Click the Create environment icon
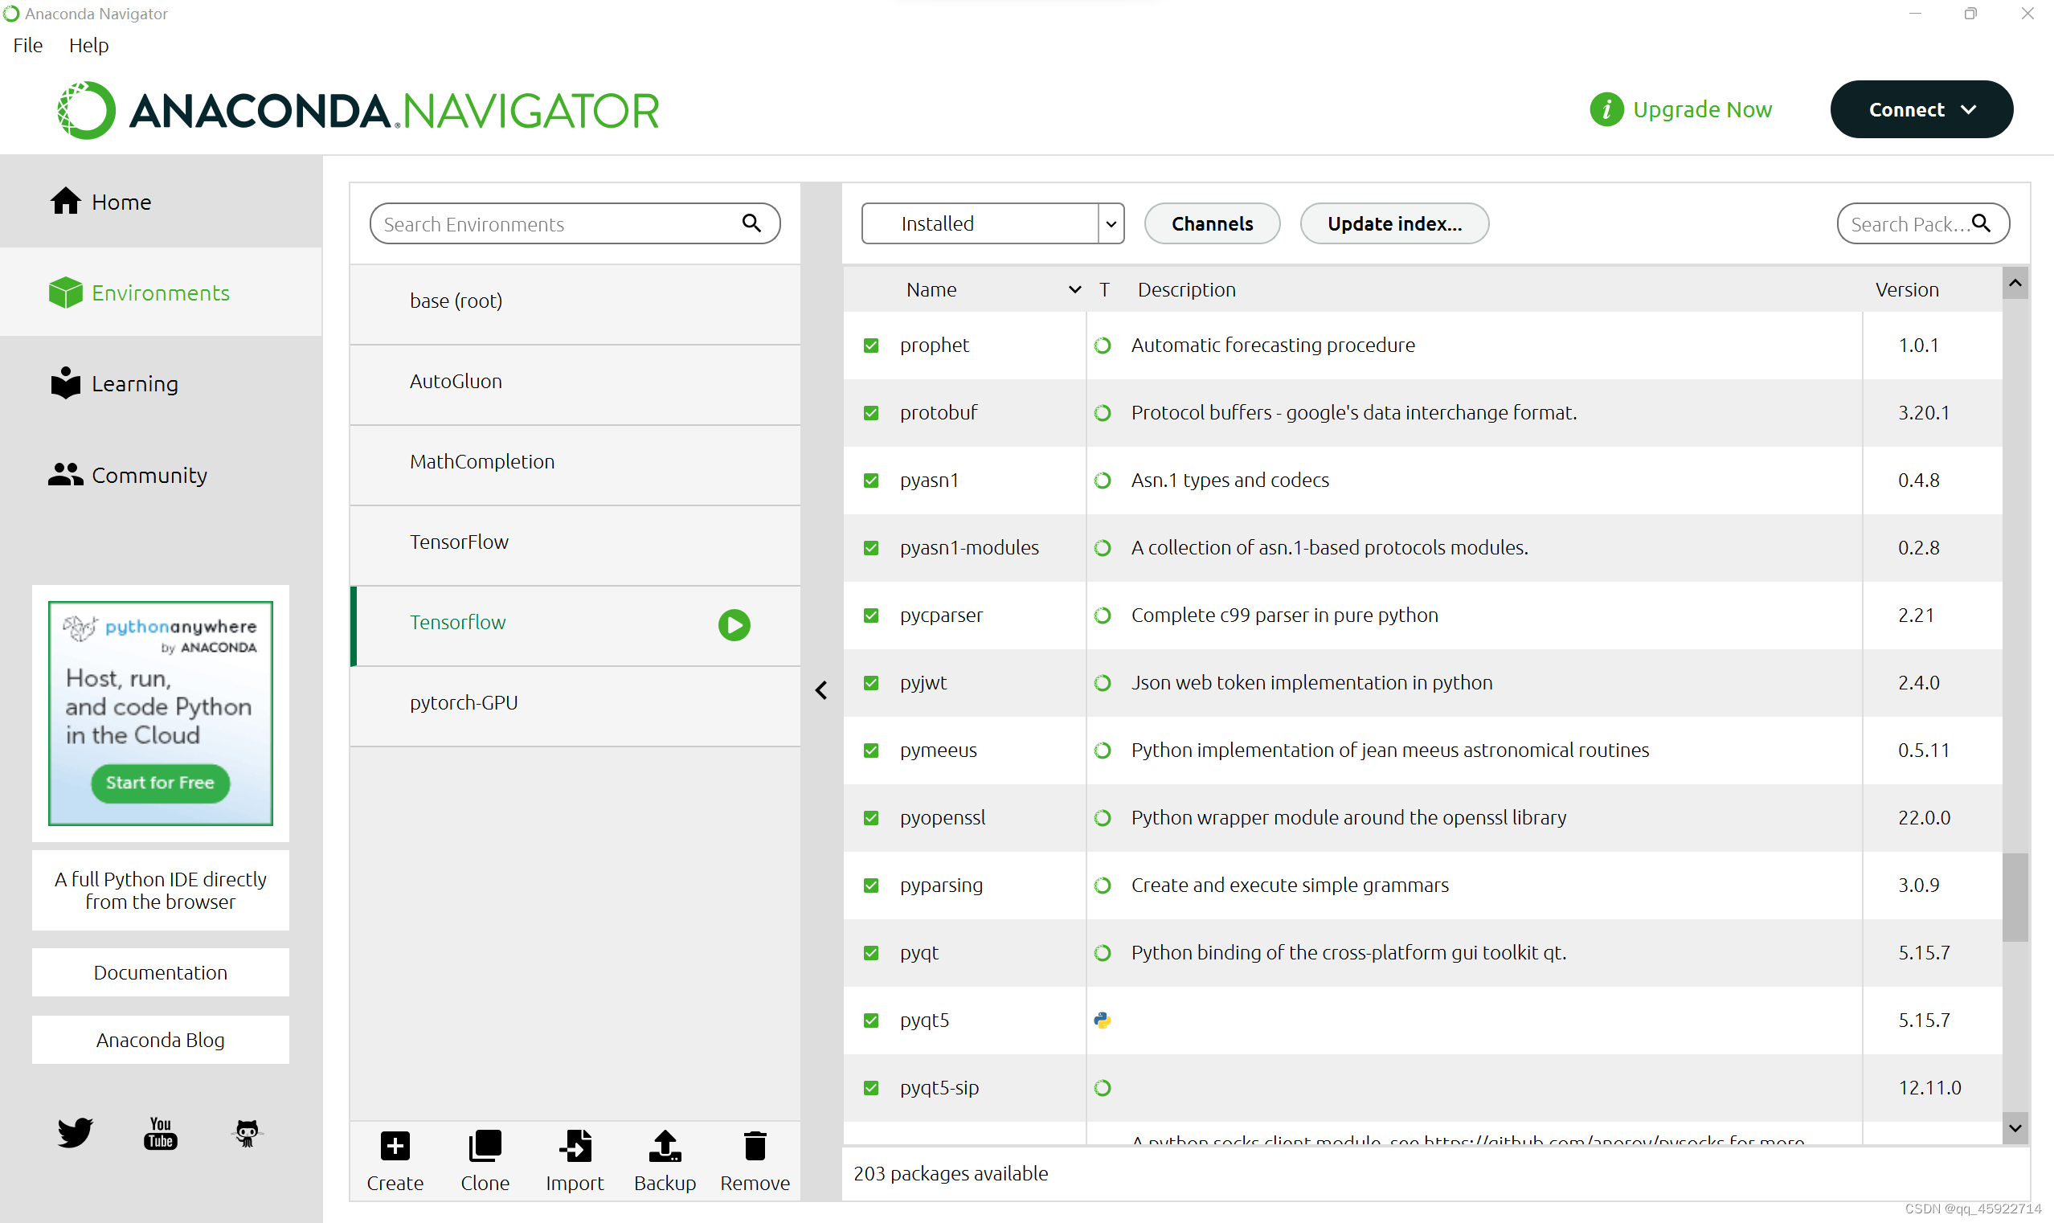The width and height of the screenshot is (2054, 1223). pos(395,1147)
